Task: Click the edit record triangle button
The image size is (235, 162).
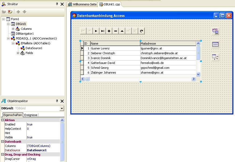Action: [x=122, y=31]
